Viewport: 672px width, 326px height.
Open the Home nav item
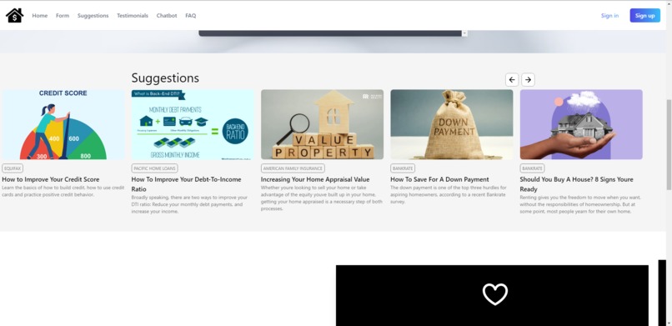[40, 15]
